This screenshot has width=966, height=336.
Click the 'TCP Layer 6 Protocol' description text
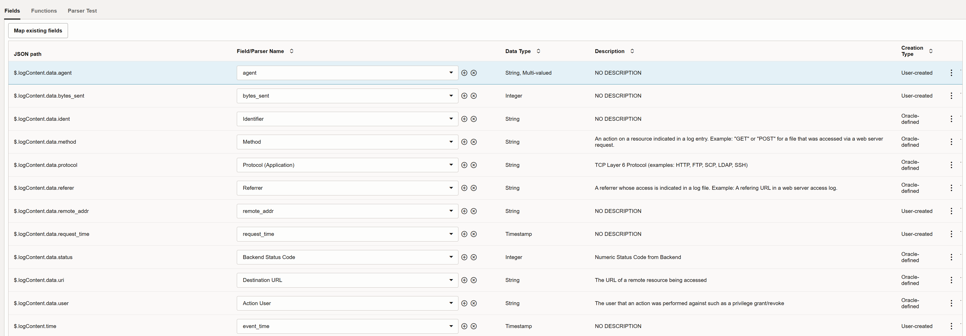pos(671,165)
